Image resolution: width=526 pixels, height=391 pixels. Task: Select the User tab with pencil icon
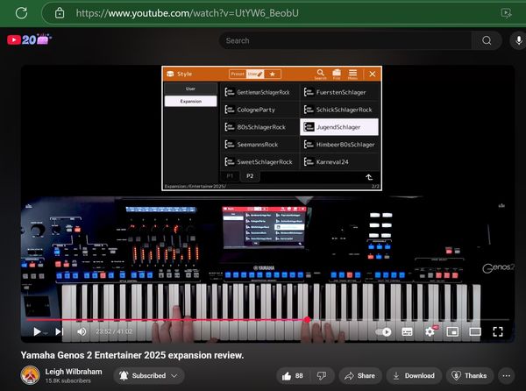click(255, 74)
